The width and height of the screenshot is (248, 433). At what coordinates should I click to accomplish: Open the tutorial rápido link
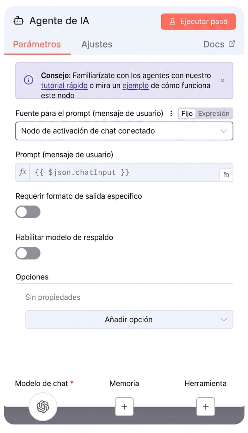click(x=64, y=86)
